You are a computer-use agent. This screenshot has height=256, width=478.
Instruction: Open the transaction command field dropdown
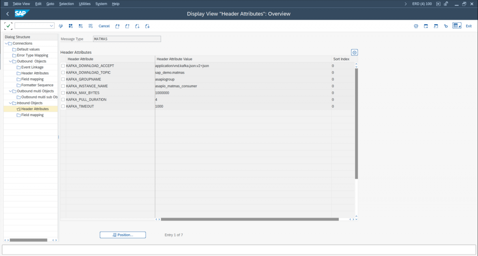(x=51, y=26)
